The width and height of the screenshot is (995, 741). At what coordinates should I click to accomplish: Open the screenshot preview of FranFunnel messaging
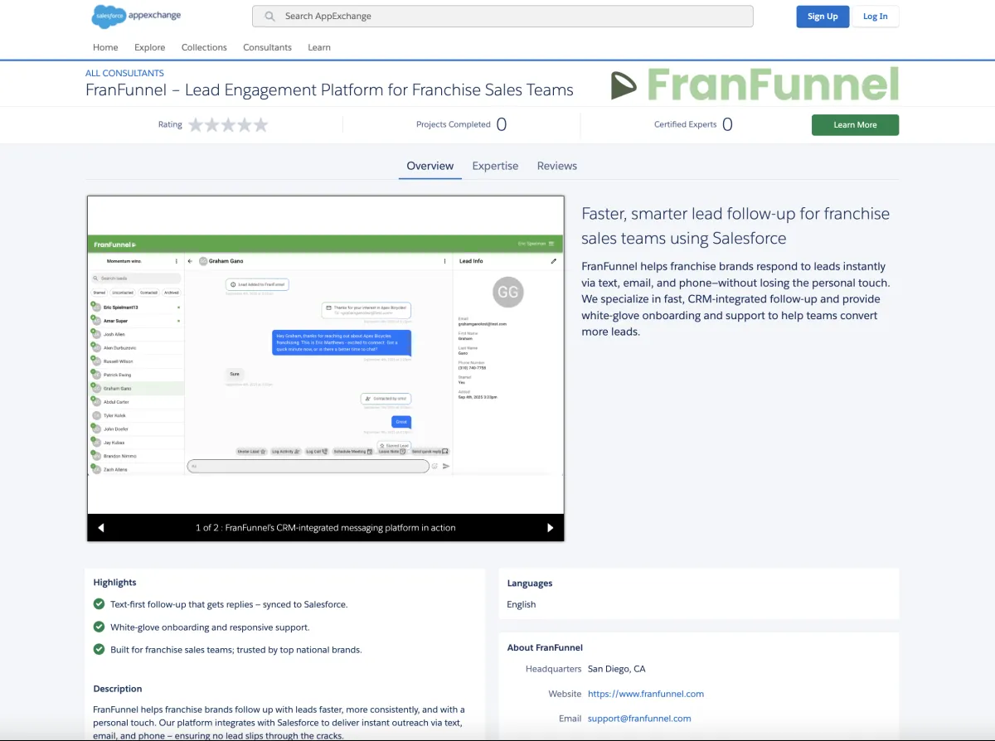pos(326,355)
